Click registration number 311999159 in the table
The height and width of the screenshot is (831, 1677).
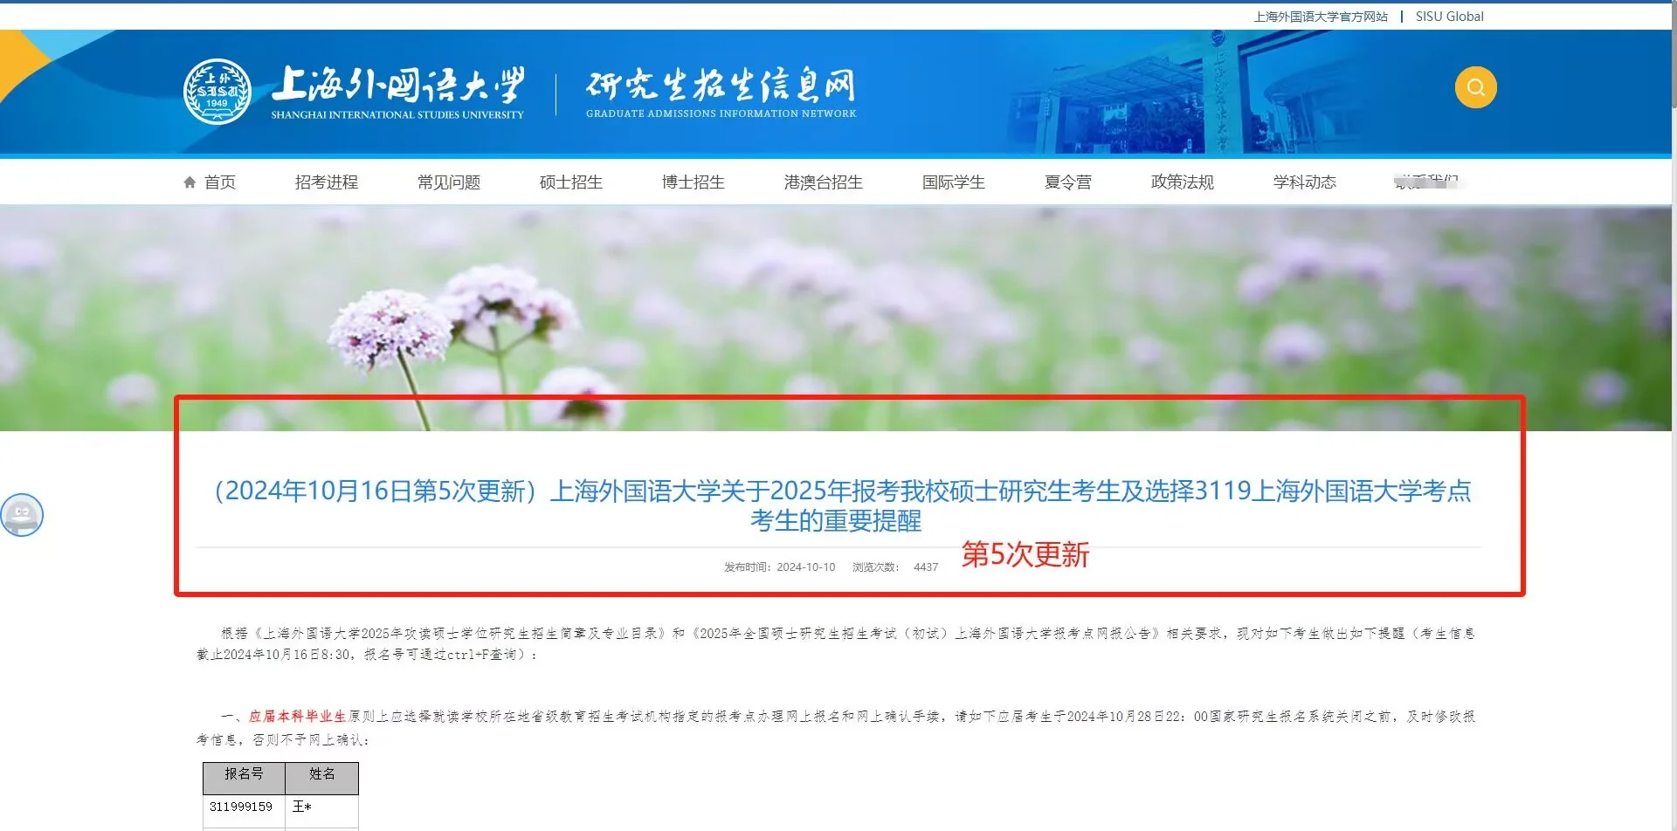coord(243,806)
